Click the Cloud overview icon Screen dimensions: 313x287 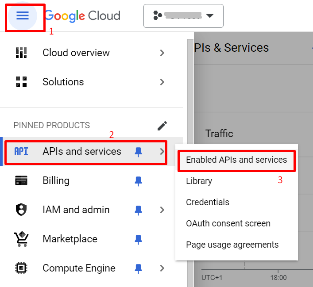pos(21,53)
